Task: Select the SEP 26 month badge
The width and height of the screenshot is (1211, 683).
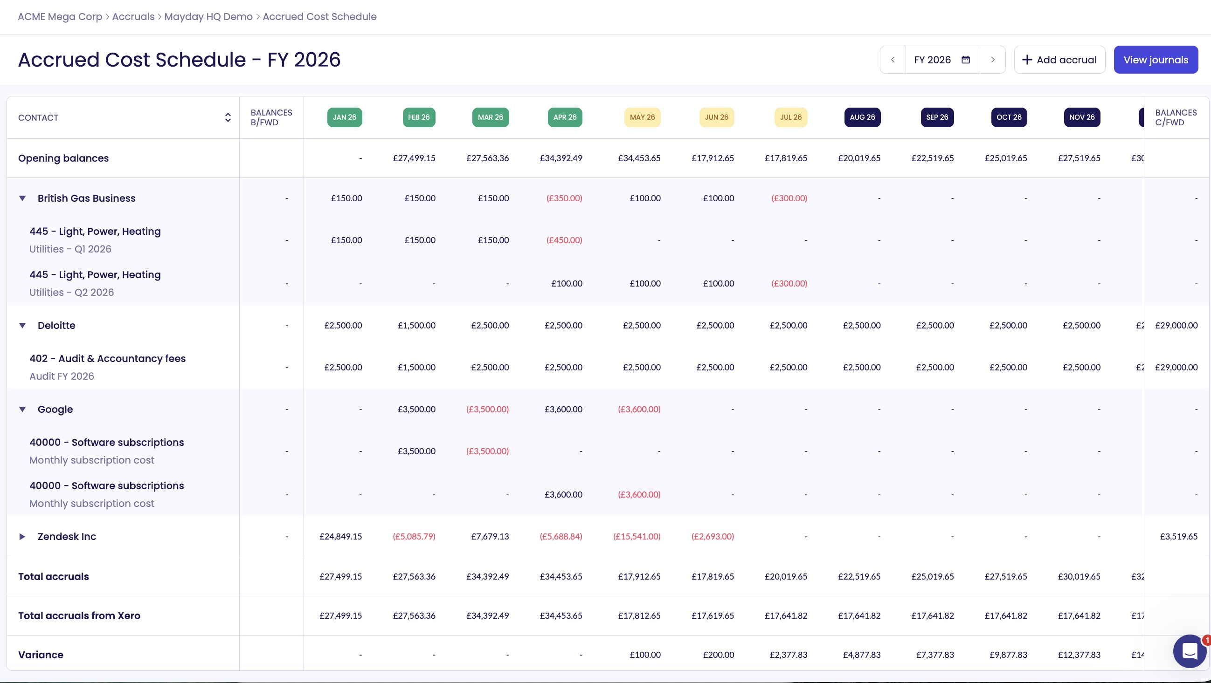Action: [x=937, y=117]
